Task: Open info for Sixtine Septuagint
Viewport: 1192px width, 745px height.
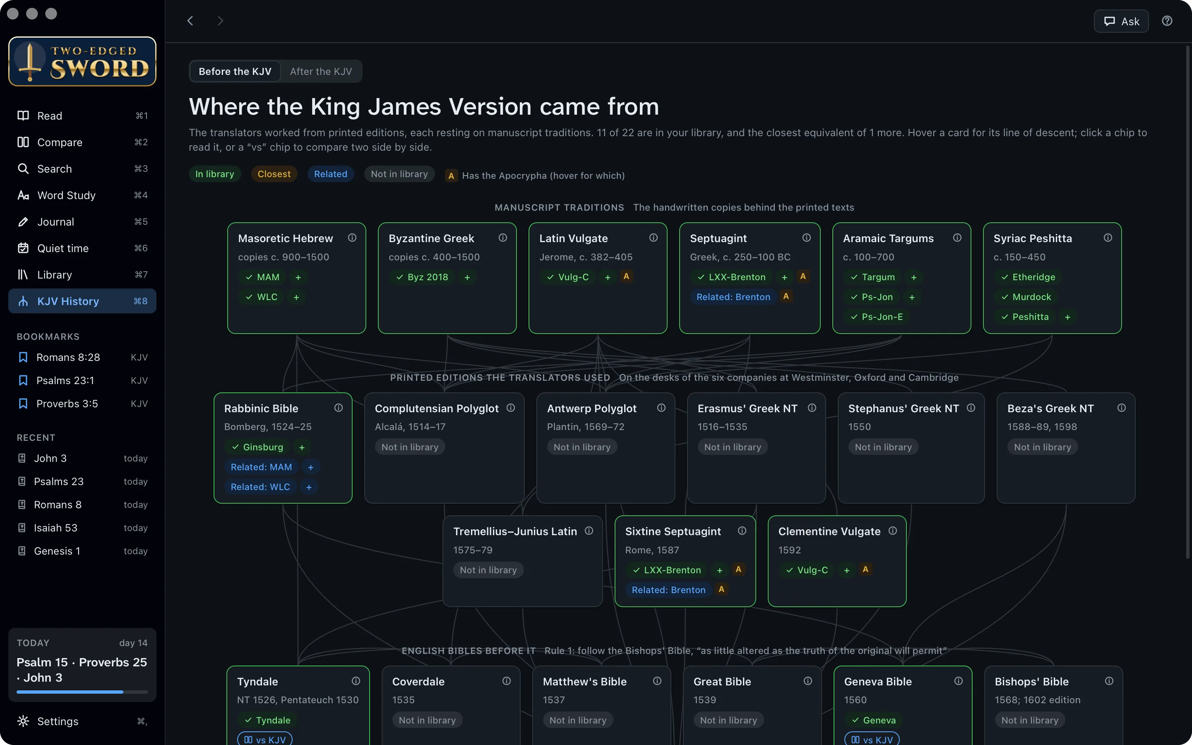Action: tap(742, 531)
